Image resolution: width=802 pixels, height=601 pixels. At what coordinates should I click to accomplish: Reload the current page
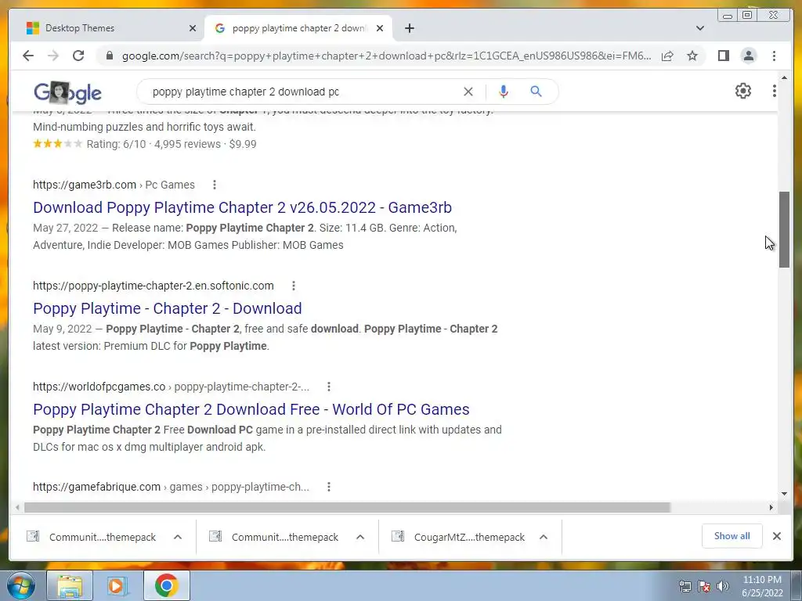(78, 56)
